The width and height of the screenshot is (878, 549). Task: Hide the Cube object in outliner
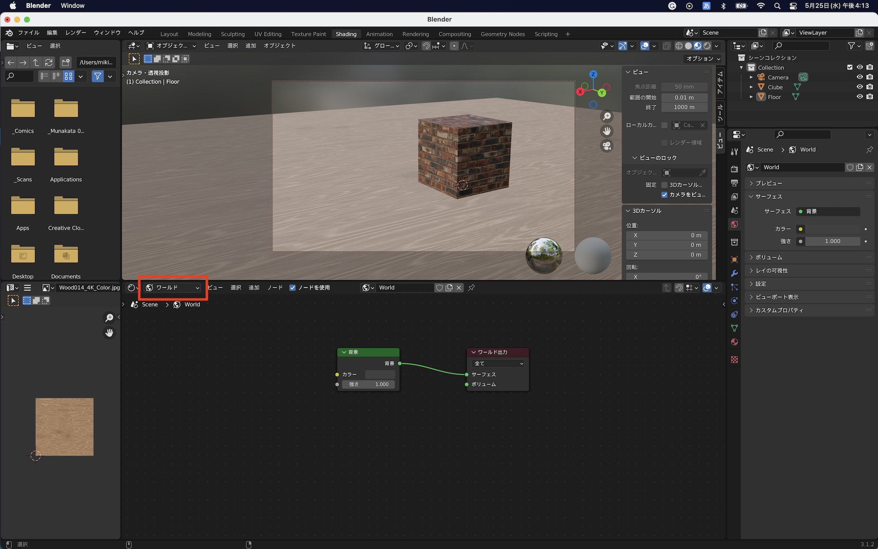pyautogui.click(x=860, y=87)
